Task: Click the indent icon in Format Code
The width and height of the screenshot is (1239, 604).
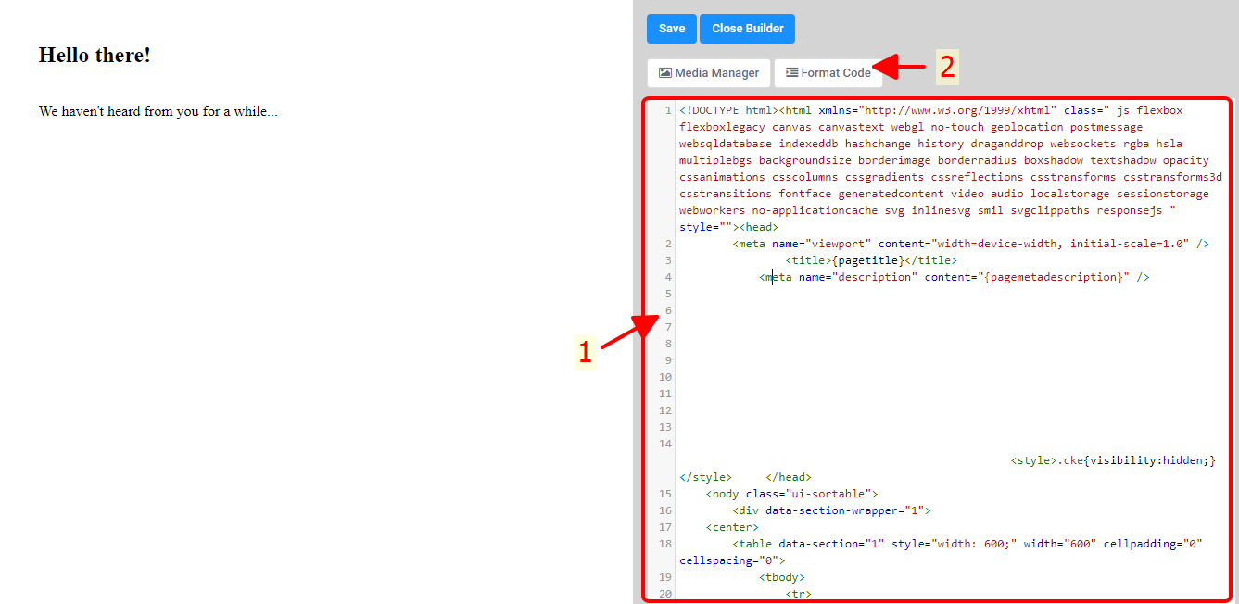Action: click(791, 73)
